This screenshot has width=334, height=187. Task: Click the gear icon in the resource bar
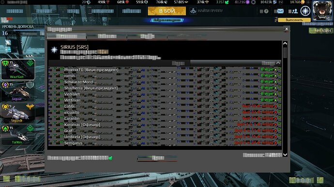254,2
